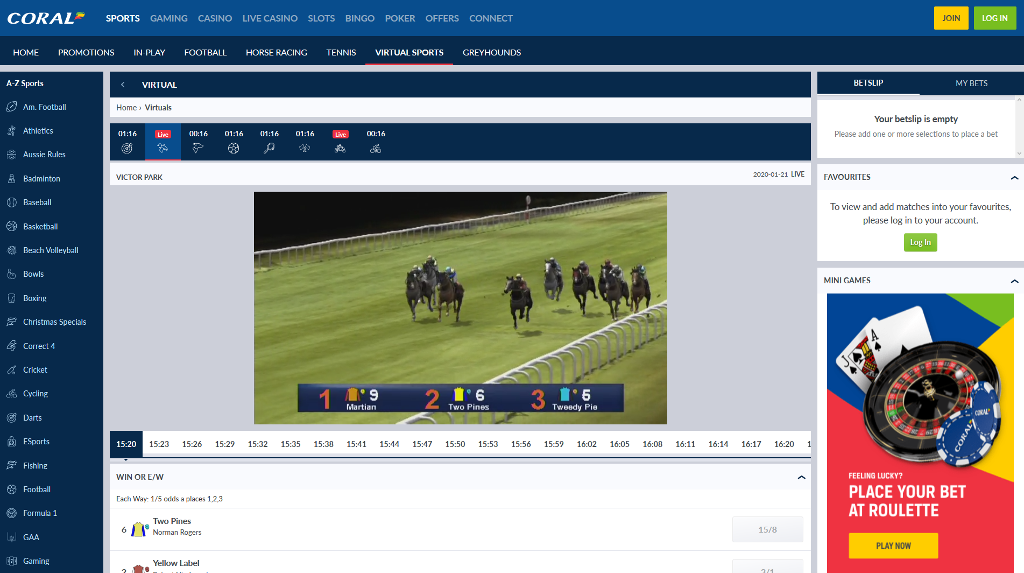Click the Am. Football sidebar icon
The image size is (1024, 573).
click(x=12, y=107)
